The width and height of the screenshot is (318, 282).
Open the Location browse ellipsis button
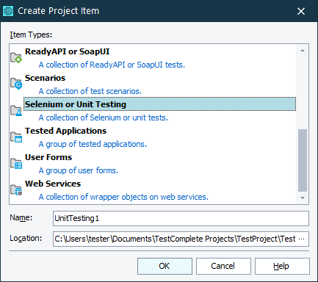(x=302, y=239)
